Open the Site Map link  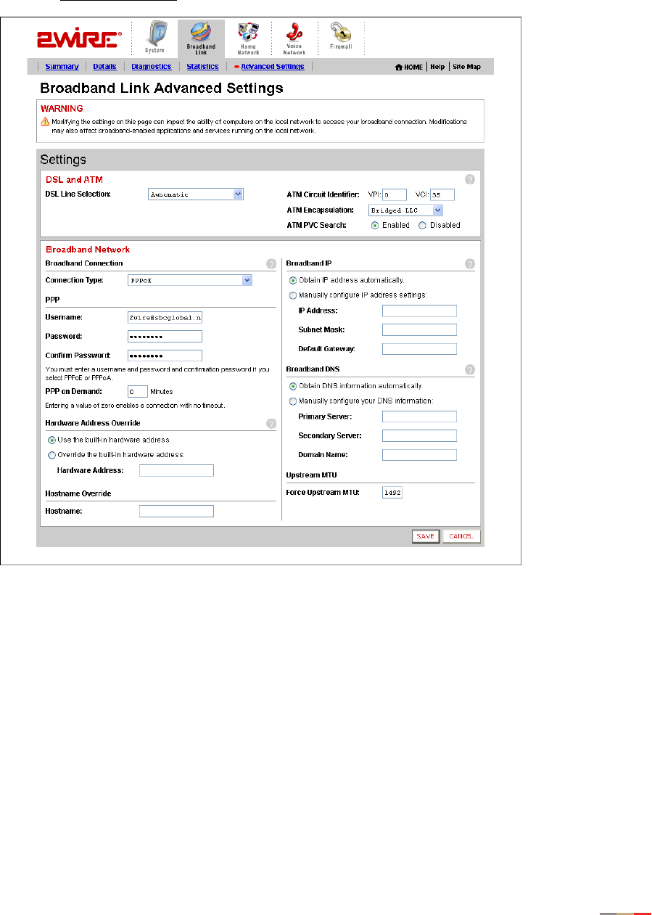(466, 67)
